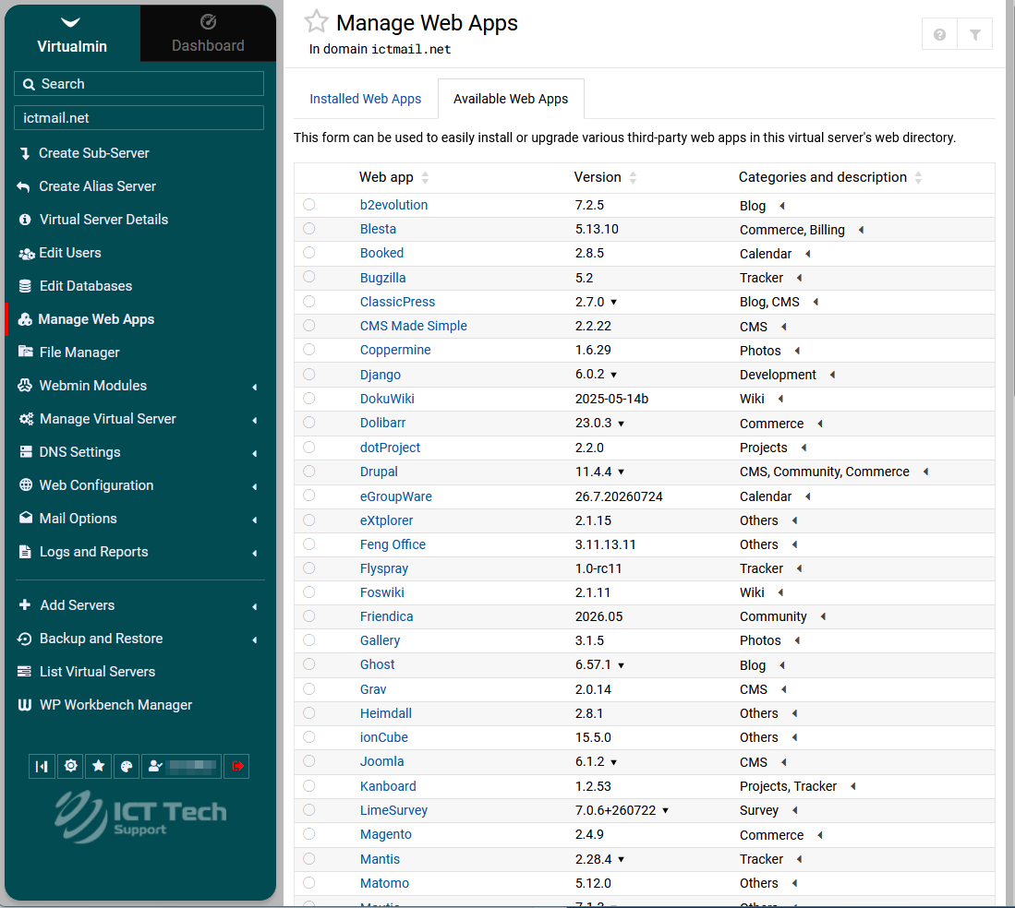1015x908 pixels.
Task: Click the Create Sub-Server arrow icon
Action: (x=25, y=153)
